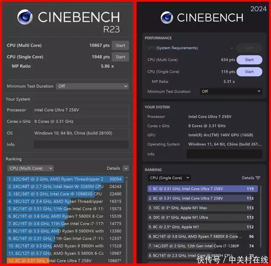Expand R23 ranking Details chevron

tap(126, 168)
